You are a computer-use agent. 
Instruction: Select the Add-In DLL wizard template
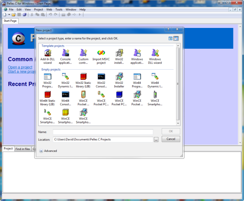pos(47,57)
